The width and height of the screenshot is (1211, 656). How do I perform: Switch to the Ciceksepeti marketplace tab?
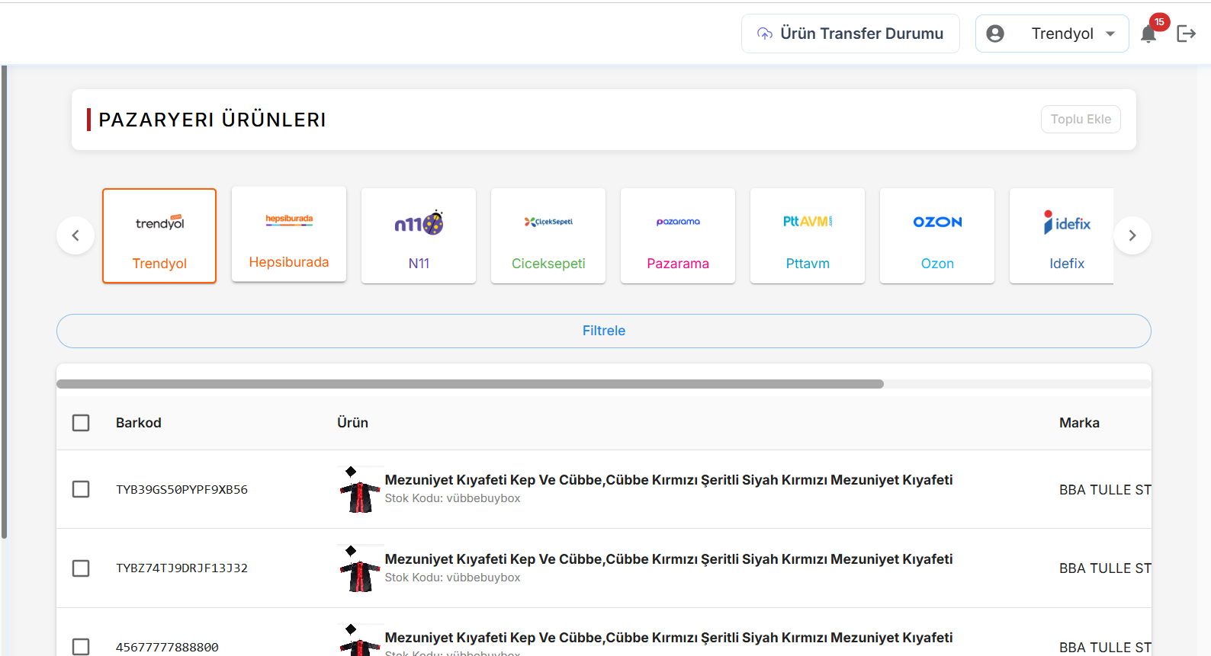point(548,235)
